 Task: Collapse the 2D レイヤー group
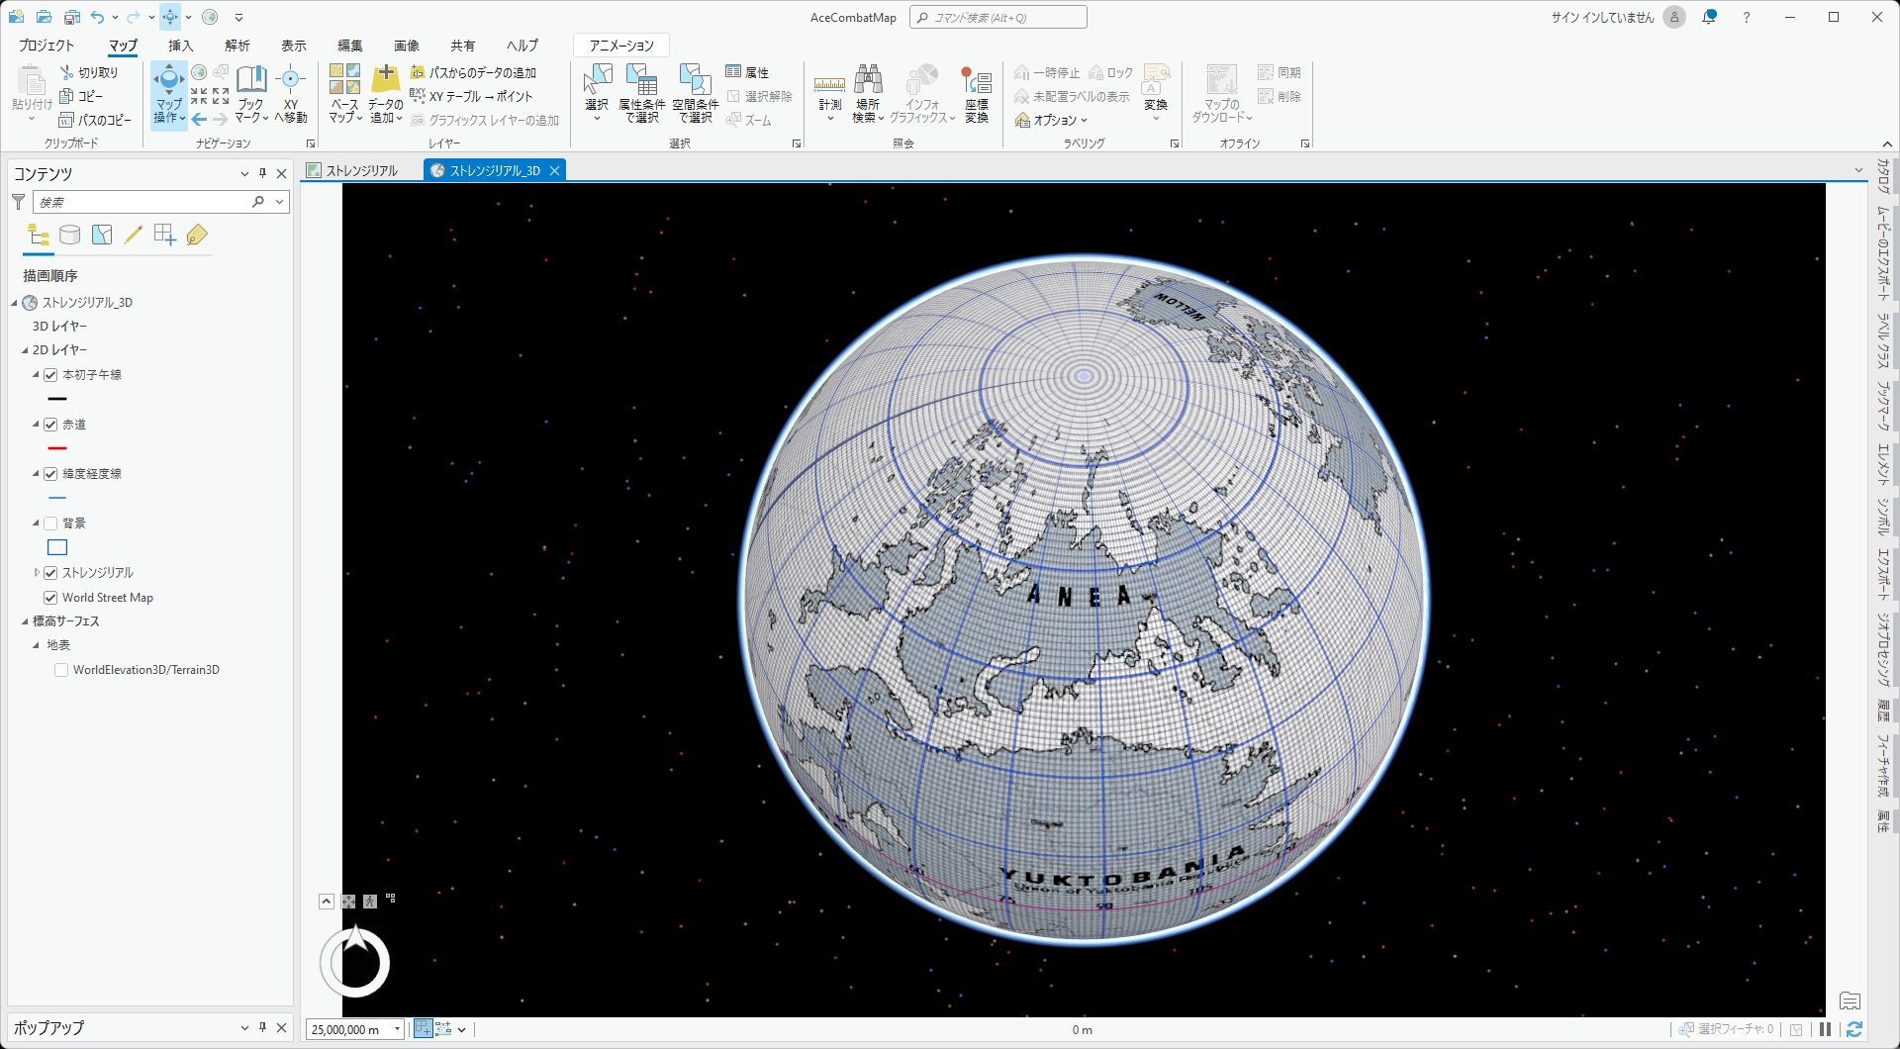click(25, 350)
